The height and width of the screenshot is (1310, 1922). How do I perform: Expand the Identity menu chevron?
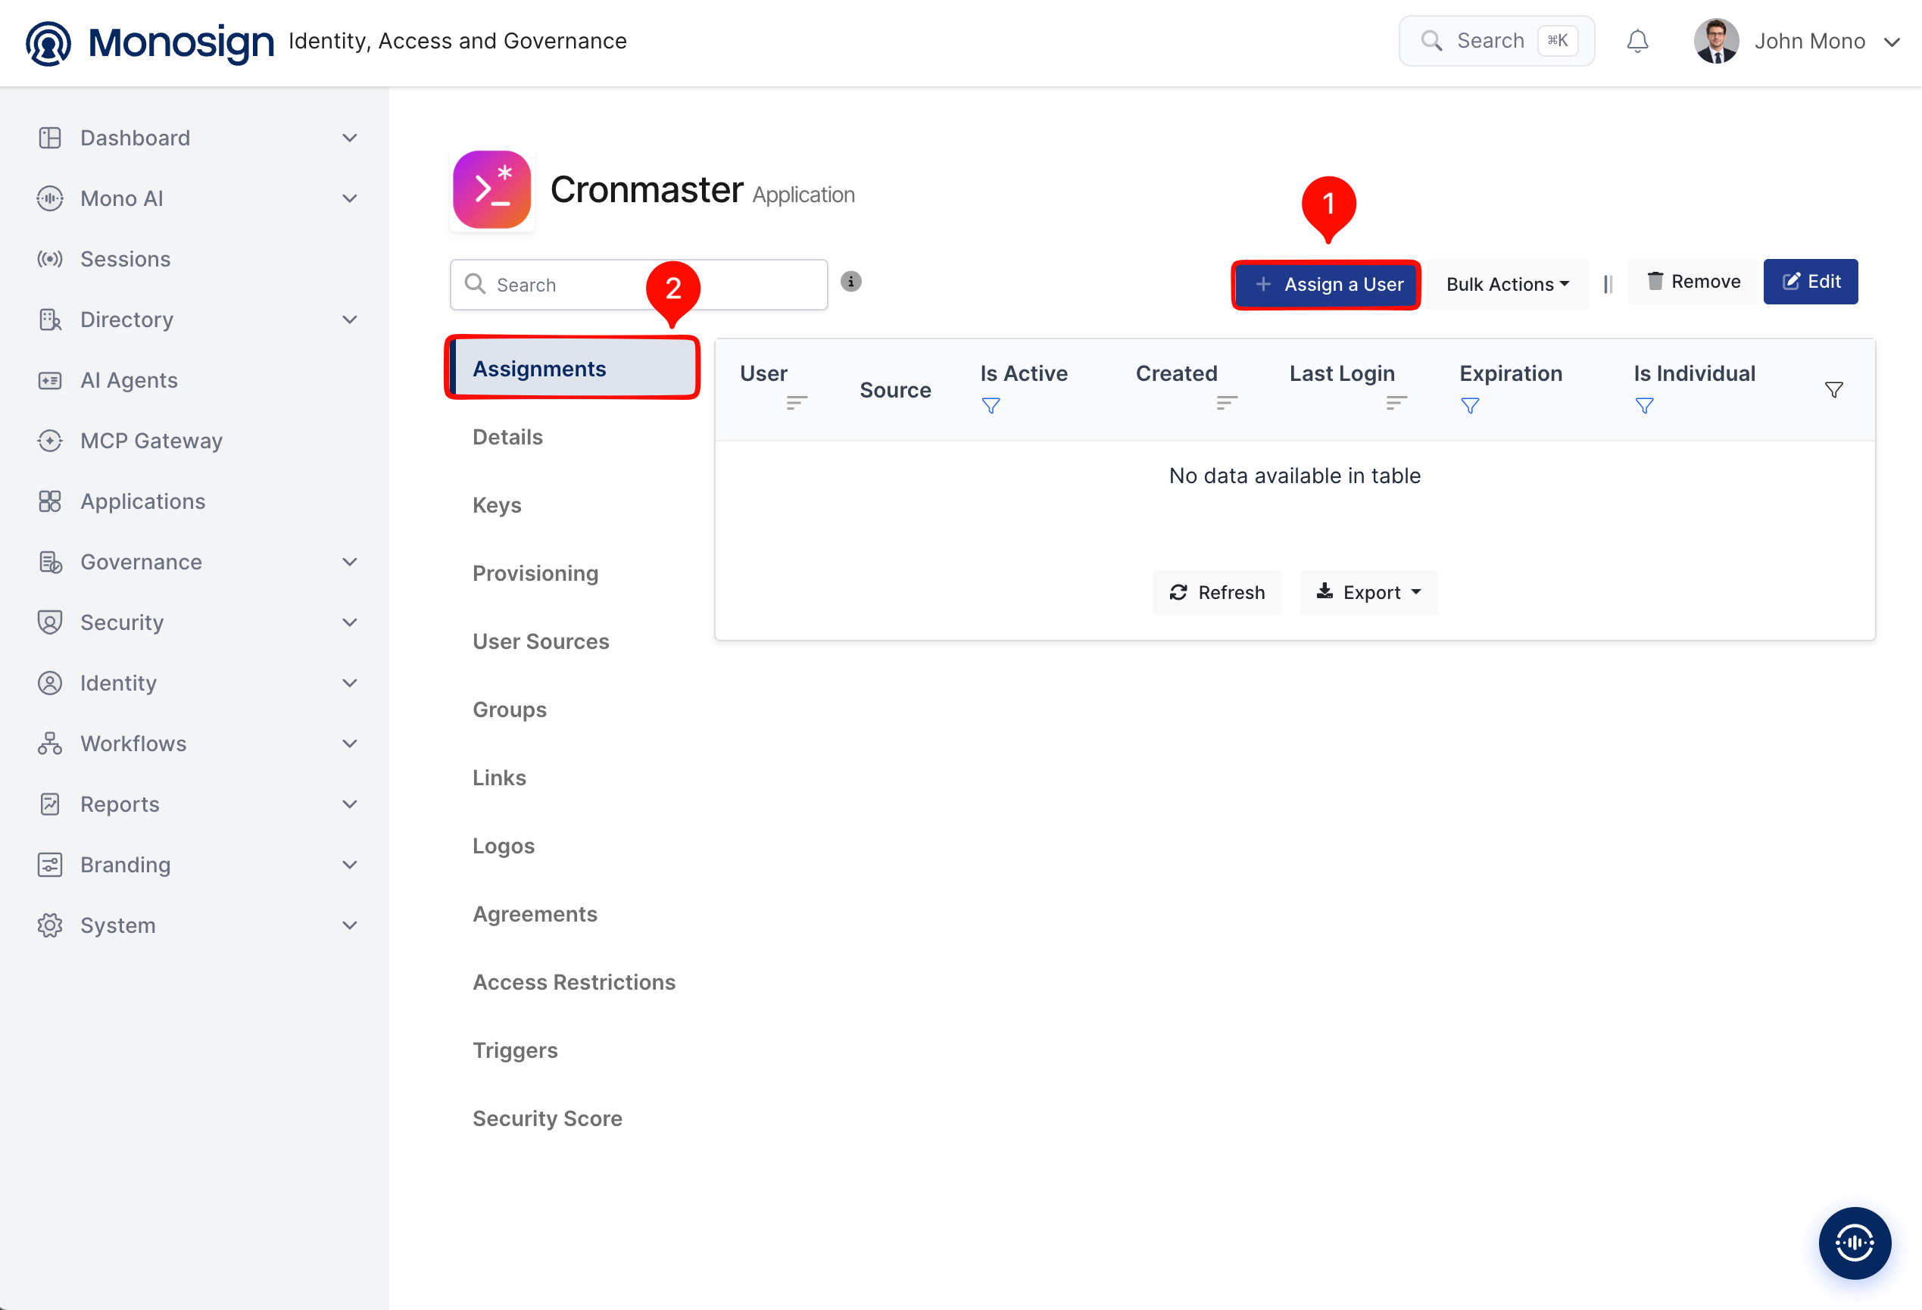coord(350,683)
